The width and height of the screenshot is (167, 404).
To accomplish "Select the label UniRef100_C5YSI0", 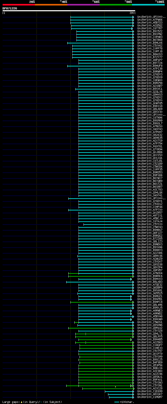I will (x=150, y=224).
